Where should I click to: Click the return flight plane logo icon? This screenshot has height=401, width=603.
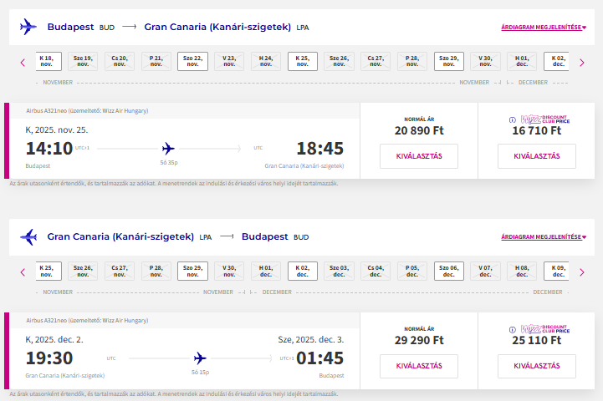pos(28,236)
